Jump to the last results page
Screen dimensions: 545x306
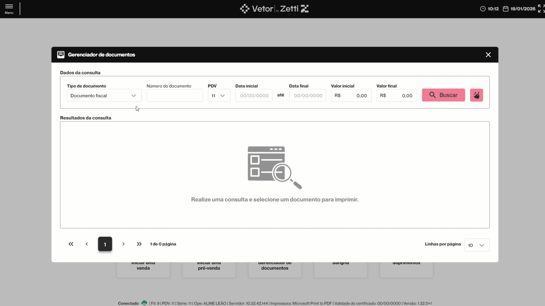click(139, 244)
